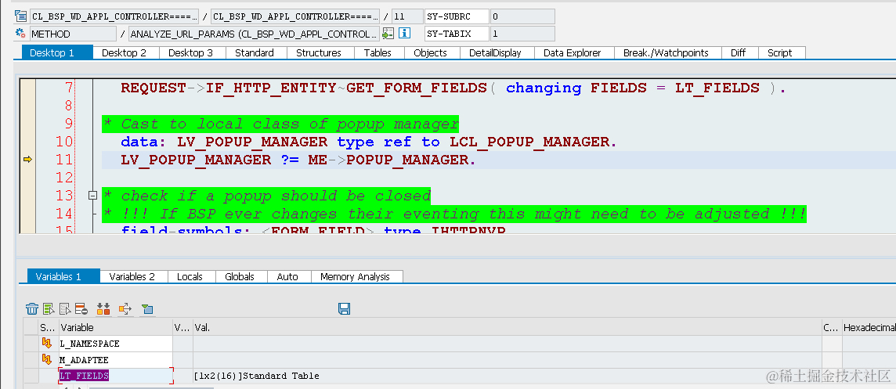Screen dimensions: 896x389
Task: Open the Script tab
Action: [779, 52]
